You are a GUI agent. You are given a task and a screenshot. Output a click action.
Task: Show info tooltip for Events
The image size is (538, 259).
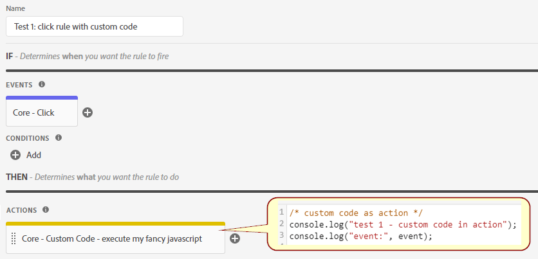(x=42, y=84)
